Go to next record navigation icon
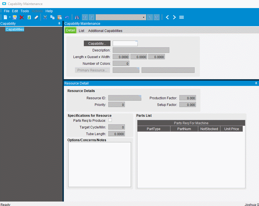259x206 pixels. (150, 17)
